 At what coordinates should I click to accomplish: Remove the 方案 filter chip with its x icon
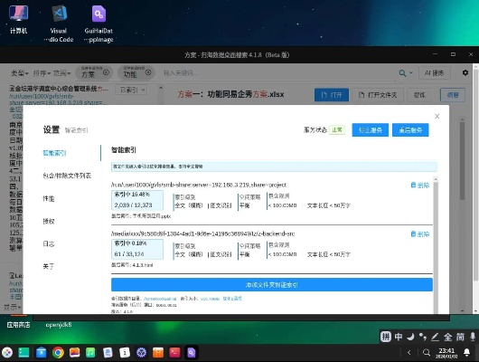[x=106, y=72]
